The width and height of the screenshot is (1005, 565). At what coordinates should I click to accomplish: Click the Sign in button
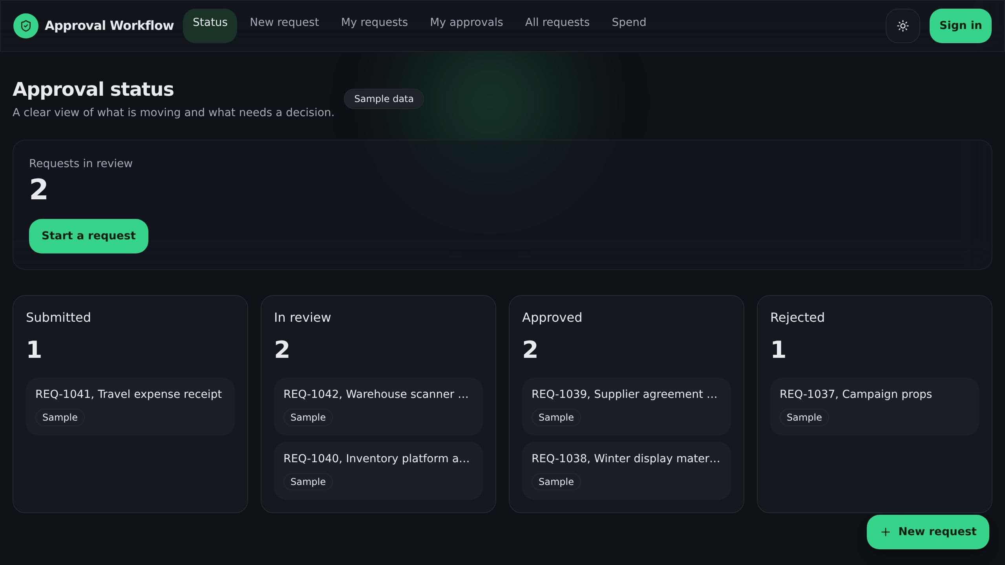[x=960, y=26]
